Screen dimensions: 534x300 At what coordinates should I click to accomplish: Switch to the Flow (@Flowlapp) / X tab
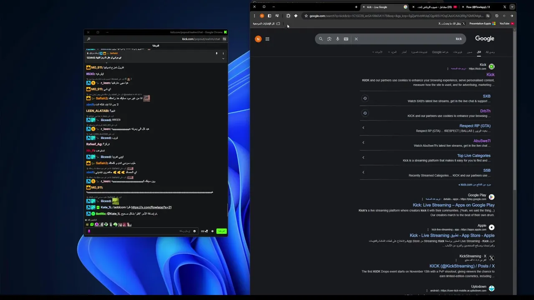(484, 7)
